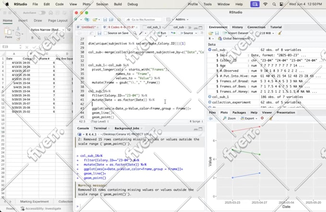Open the (Top Level) scope selector
The width and height of the screenshot is (326, 212).
click(100, 121)
